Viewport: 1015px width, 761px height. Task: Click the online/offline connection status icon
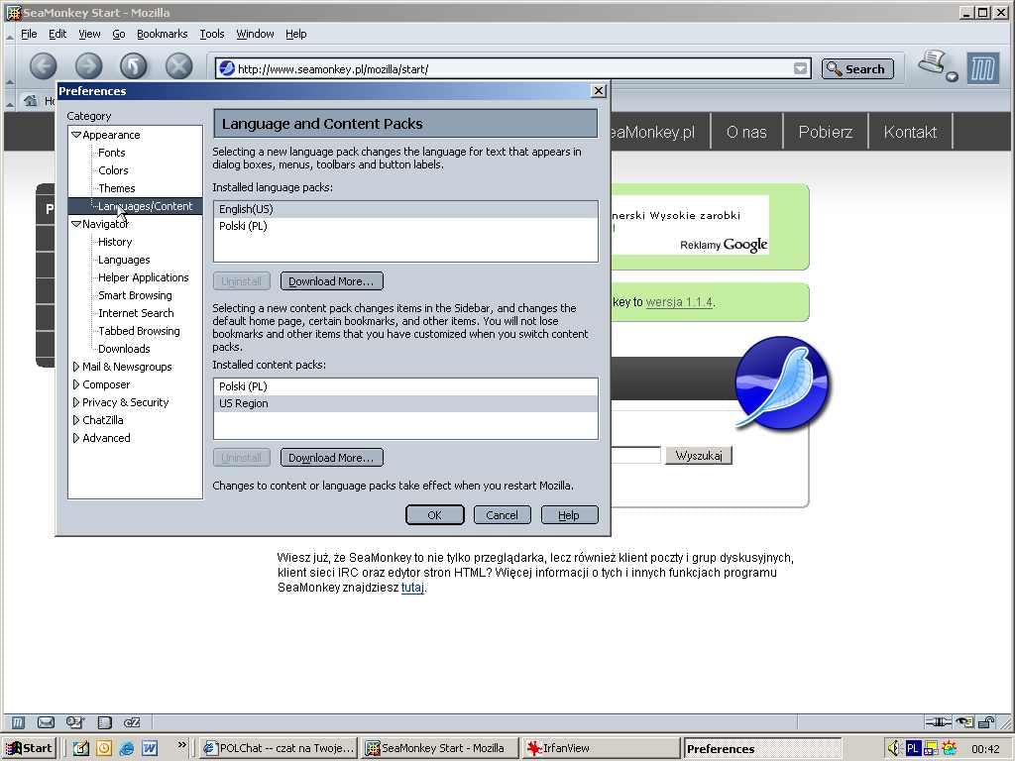point(938,722)
